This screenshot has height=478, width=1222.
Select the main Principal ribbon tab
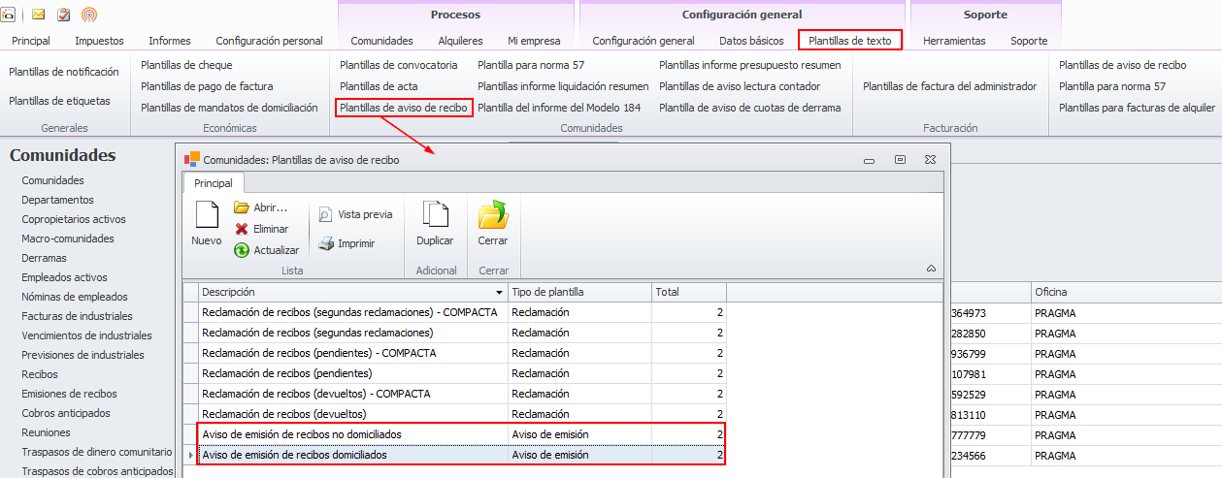[x=31, y=41]
